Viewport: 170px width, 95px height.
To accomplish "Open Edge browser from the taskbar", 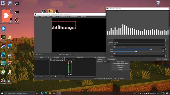I will [46, 93].
